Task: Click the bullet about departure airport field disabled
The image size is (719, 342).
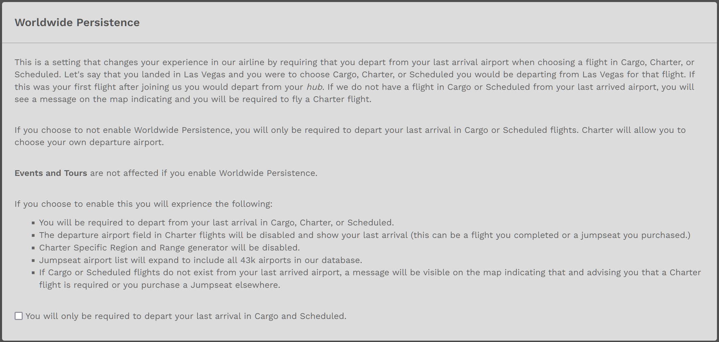Action: (365, 235)
